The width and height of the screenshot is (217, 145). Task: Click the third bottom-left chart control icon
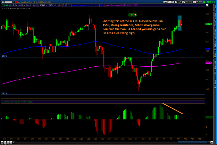(8, 142)
